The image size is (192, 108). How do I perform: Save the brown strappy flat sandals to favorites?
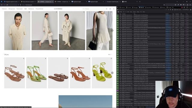pyautogui.click(x=24, y=58)
